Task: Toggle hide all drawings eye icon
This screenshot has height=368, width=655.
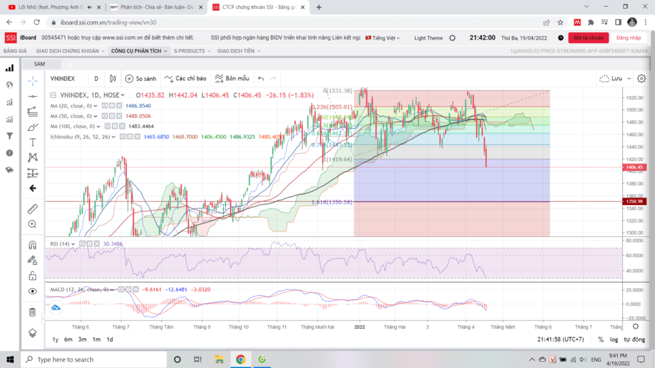Action: [32, 291]
